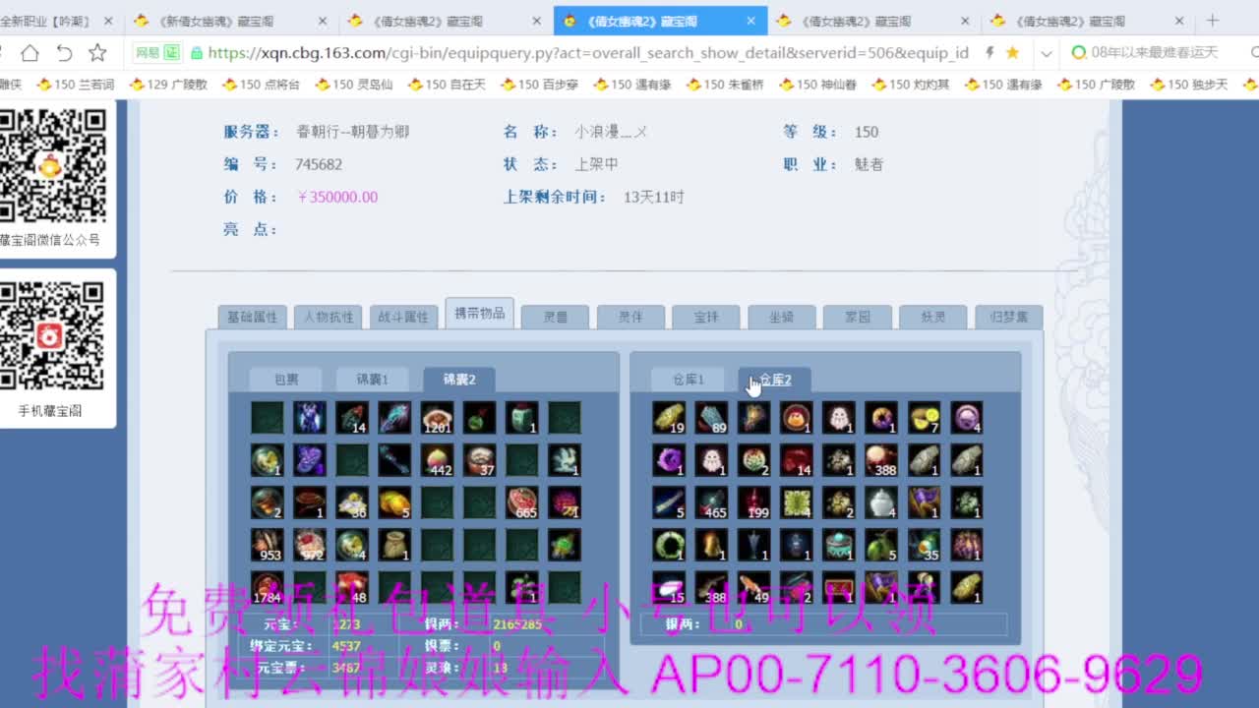Click the search box showing 08年以来最难春运天
The height and width of the screenshot is (708, 1259).
1153,53
